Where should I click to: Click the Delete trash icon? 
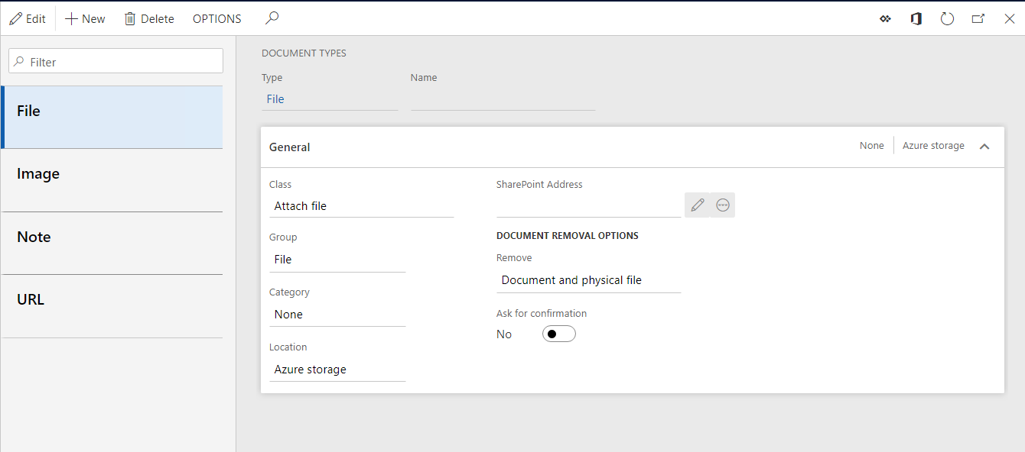[x=129, y=18]
